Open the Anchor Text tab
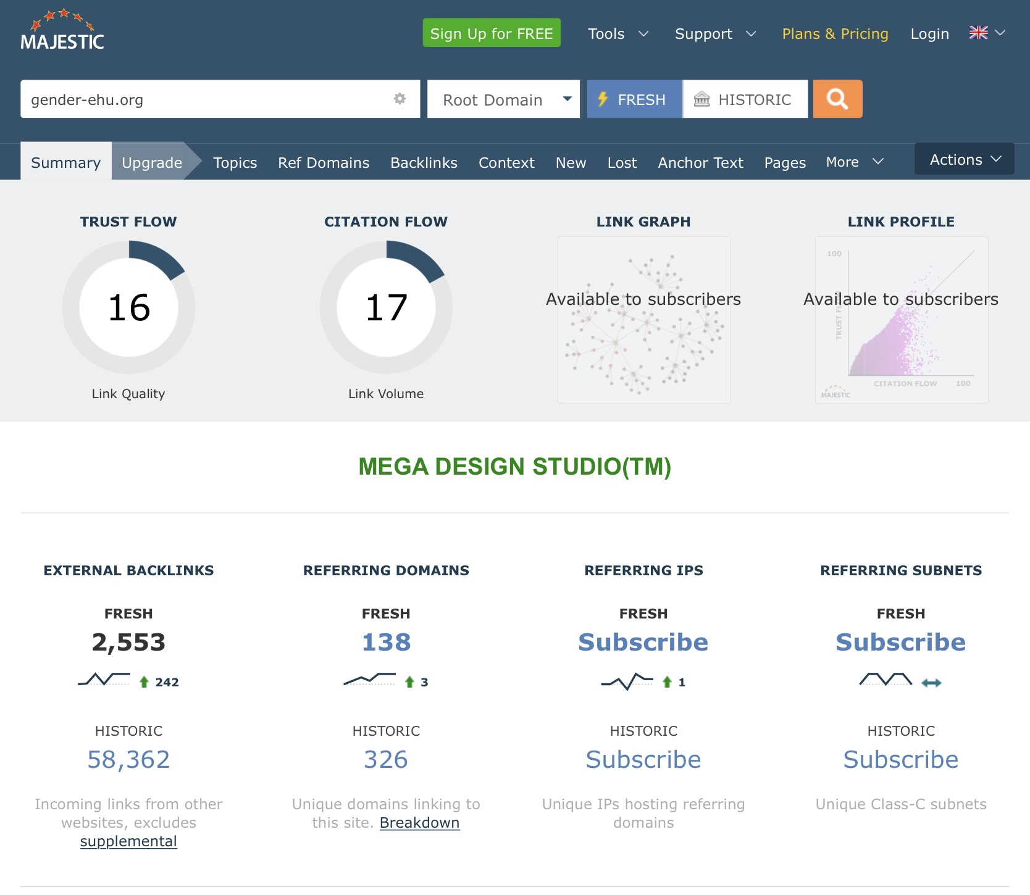Screen dimensions: 1030x895 point(700,162)
